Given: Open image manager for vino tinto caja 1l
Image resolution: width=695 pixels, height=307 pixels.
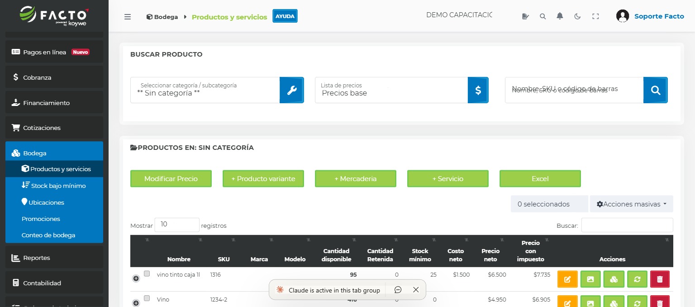Looking at the screenshot, I should click(x=590, y=279).
